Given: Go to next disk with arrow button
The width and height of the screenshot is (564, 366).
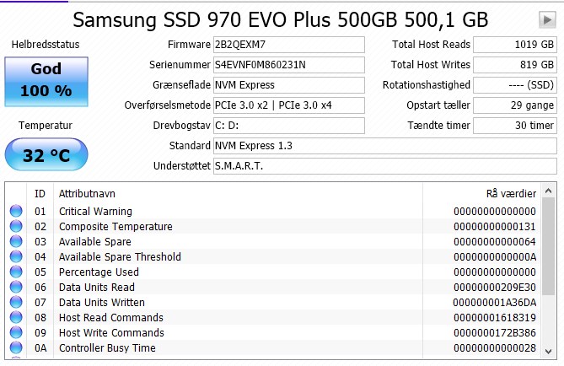Looking at the screenshot, I should 547,19.
